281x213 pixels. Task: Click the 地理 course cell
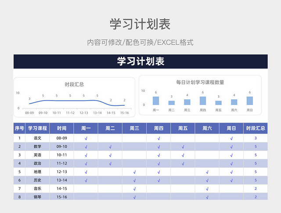point(37,172)
